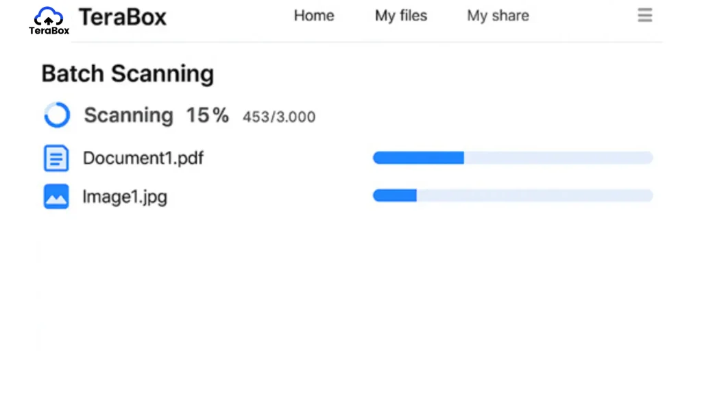702x395 pixels.
Task: Click the Document1.pdf file icon
Action: tap(56, 158)
